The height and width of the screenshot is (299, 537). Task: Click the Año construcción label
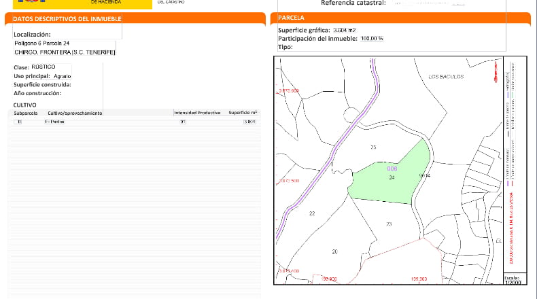coord(37,93)
